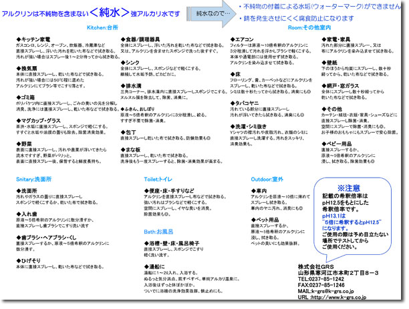Click the 'アルクリンは不純物を含まない' title text

tap(45, 14)
